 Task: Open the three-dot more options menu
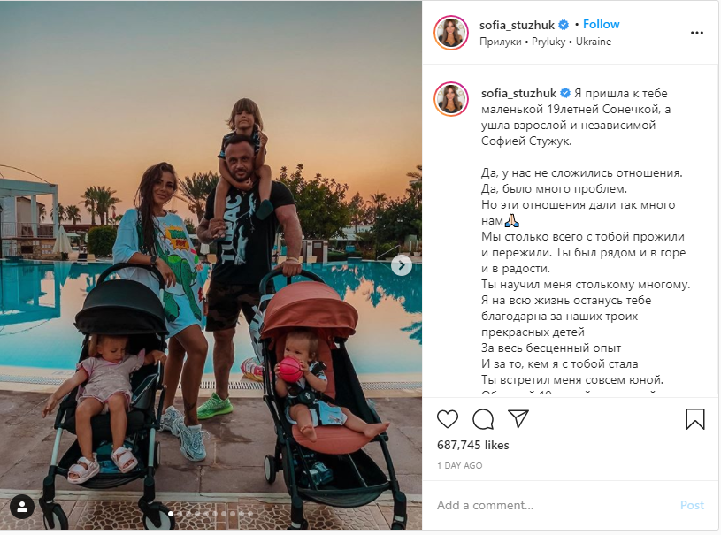point(696,33)
